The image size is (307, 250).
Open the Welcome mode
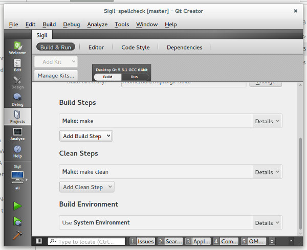click(17, 48)
